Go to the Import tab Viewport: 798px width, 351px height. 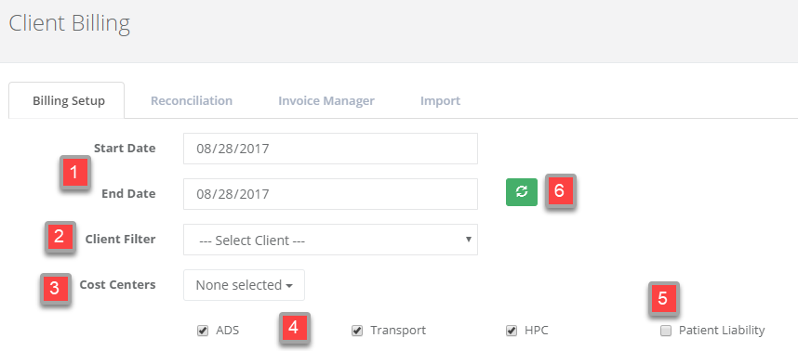[440, 100]
